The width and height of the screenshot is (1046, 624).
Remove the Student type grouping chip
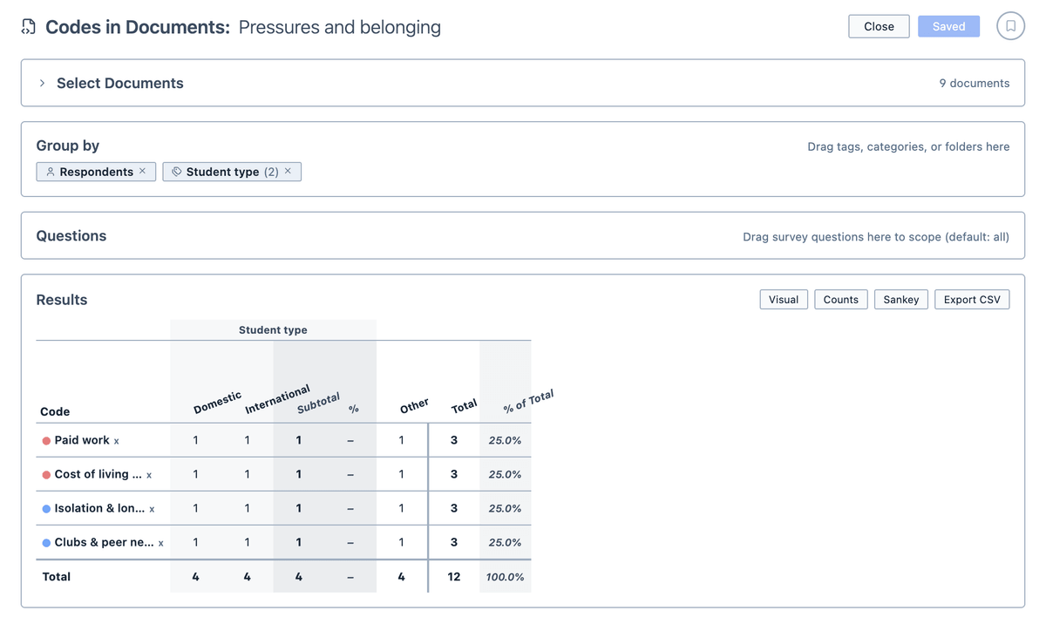288,171
